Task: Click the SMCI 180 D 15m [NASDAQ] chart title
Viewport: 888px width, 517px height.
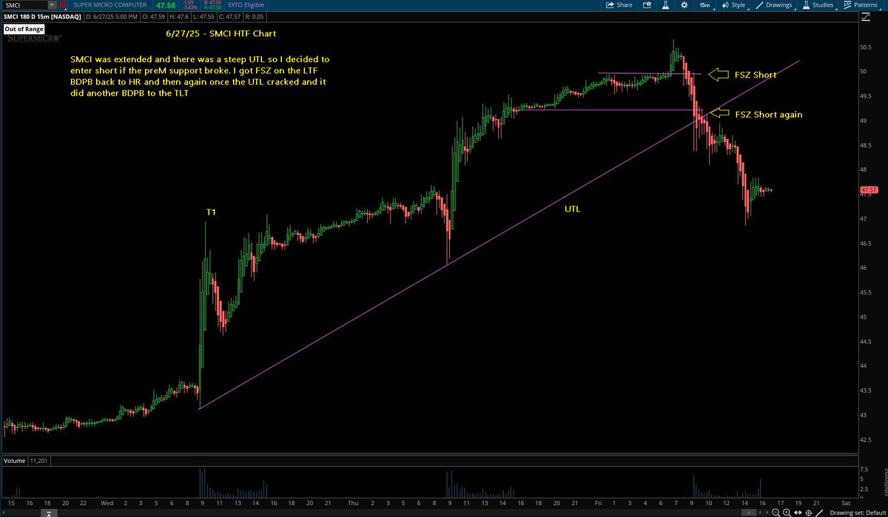Action: click(42, 17)
